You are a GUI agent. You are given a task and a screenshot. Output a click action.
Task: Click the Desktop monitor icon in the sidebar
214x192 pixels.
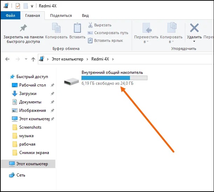click(15, 85)
